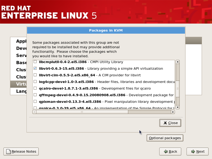Screen dimensions: 212x159
Task: Click 'CMPI Utility Library' description text
Action: pyautogui.click(x=107, y=62)
